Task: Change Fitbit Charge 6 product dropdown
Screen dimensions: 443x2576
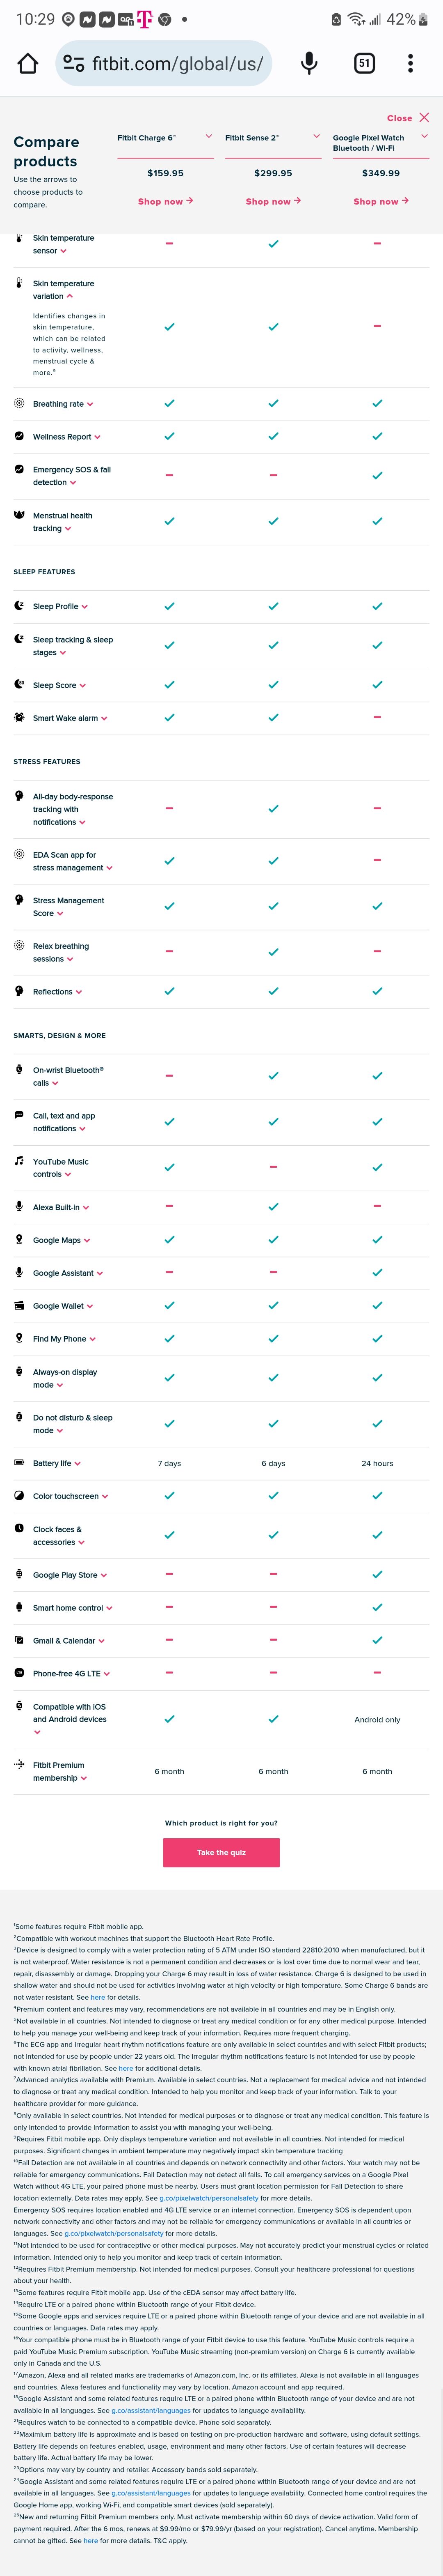Action: click(208, 136)
